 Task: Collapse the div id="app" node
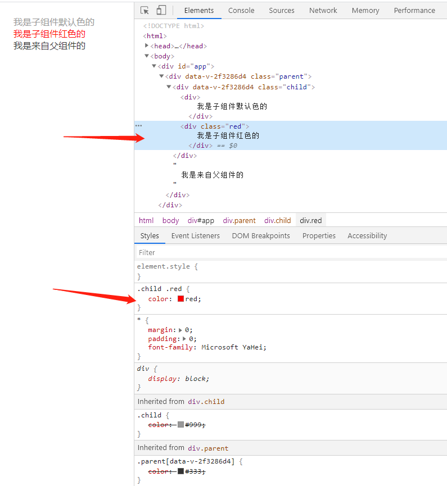pos(154,66)
